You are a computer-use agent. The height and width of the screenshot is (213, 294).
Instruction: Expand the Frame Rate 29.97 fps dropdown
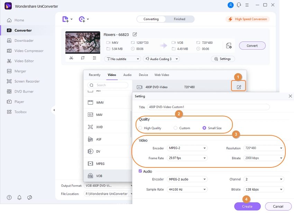[x=187, y=158]
